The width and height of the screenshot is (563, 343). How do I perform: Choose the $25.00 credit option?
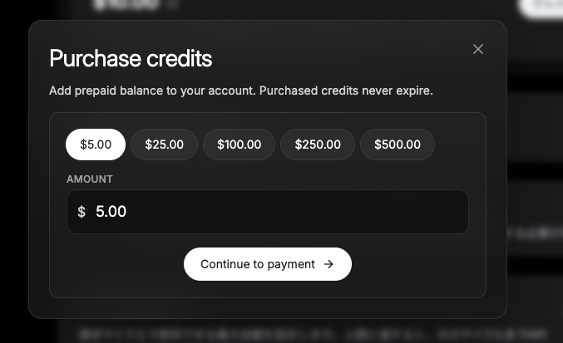click(164, 145)
